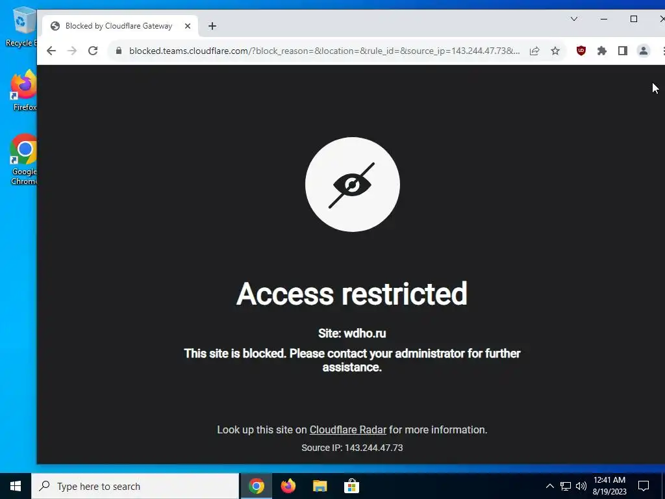Click the Type here to search box

(x=135, y=486)
